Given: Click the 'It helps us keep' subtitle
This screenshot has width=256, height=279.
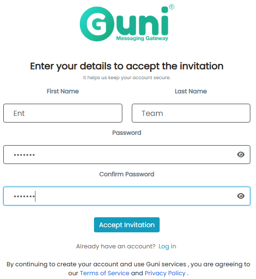Looking at the screenshot, I should (x=127, y=78).
